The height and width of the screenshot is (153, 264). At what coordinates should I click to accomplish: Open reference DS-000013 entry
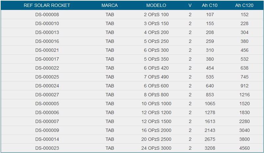coord(47,32)
